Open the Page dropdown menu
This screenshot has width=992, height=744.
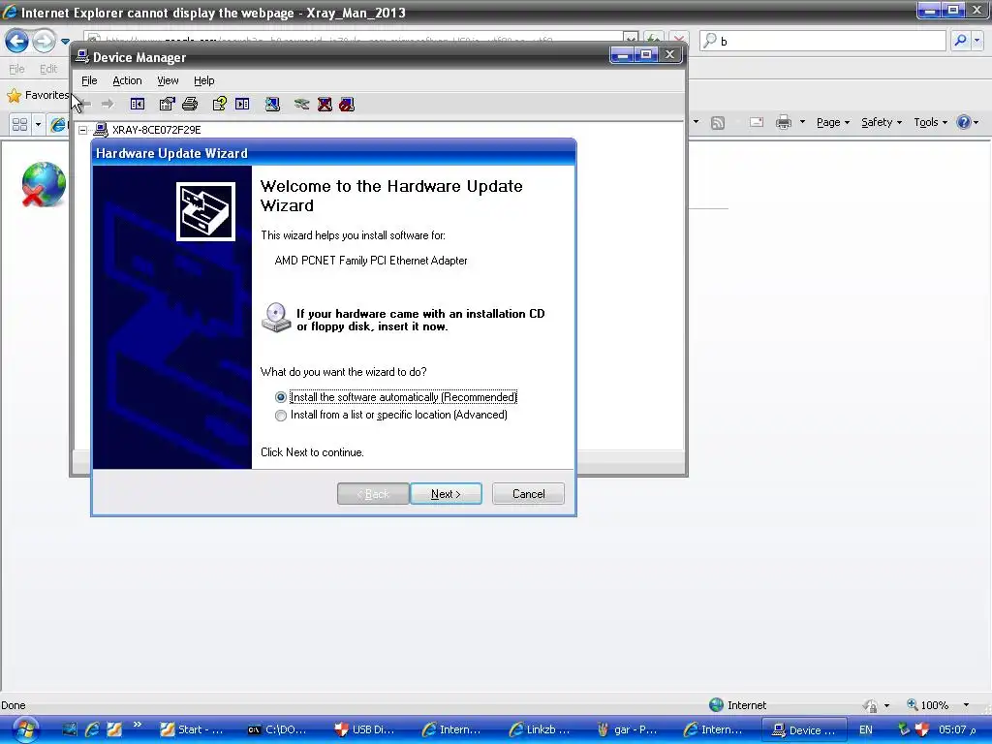[x=832, y=122]
